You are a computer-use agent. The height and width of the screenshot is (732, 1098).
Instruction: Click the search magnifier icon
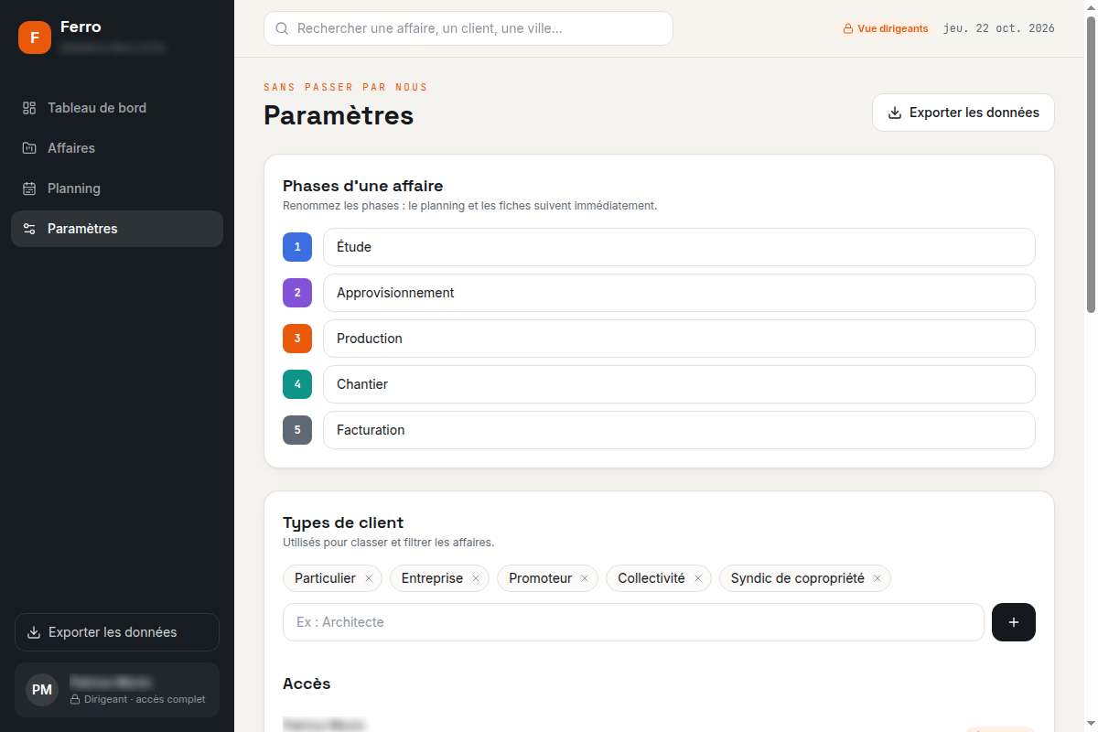(x=282, y=28)
